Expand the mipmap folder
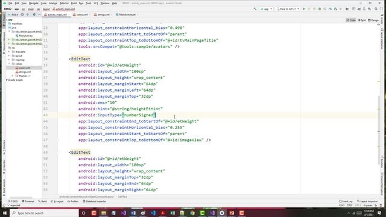386x217 pixels. coord(10,60)
